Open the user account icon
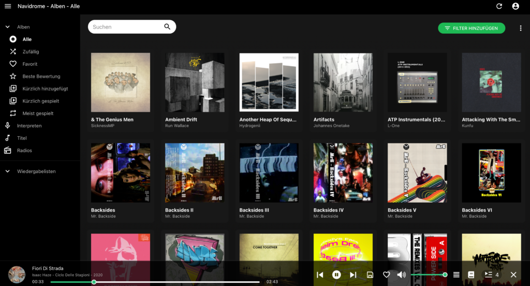The height and width of the screenshot is (286, 530). pyautogui.click(x=515, y=6)
